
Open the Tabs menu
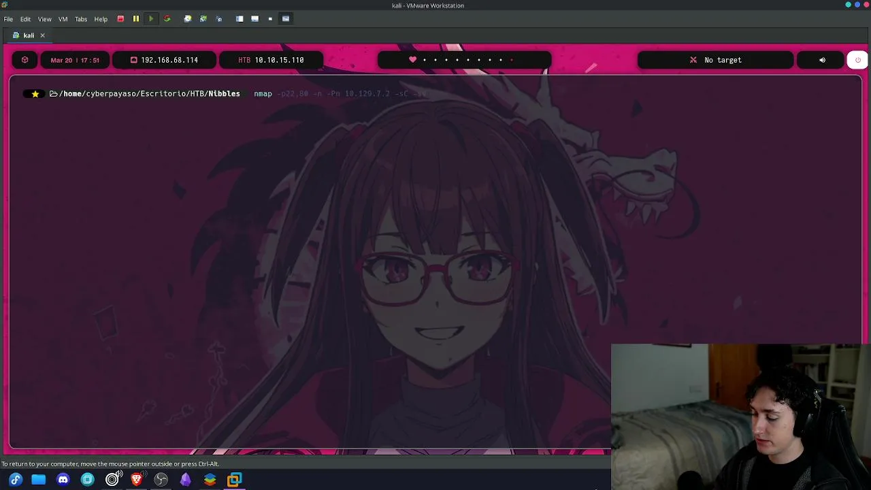tap(81, 19)
